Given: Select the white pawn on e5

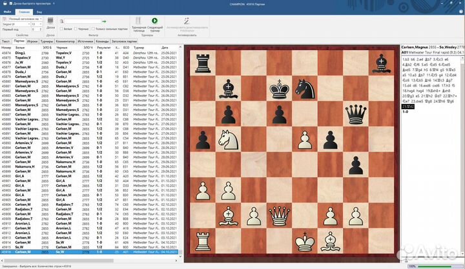Looking at the screenshot, I should click(x=305, y=139).
